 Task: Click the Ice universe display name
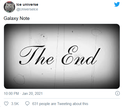pyautogui.click(x=27, y=4)
